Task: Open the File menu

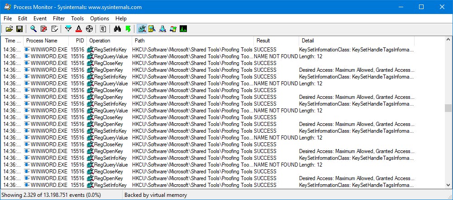Action: pos(8,19)
